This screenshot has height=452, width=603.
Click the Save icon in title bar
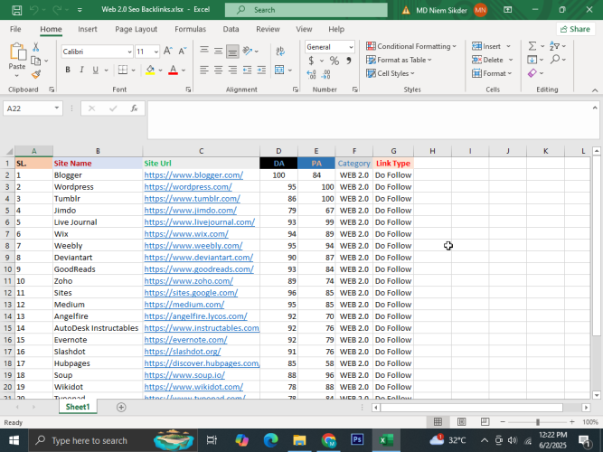coord(16,10)
